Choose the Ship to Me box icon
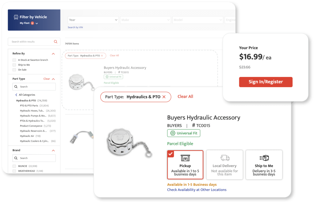This screenshot has height=203, width=314. click(264, 158)
